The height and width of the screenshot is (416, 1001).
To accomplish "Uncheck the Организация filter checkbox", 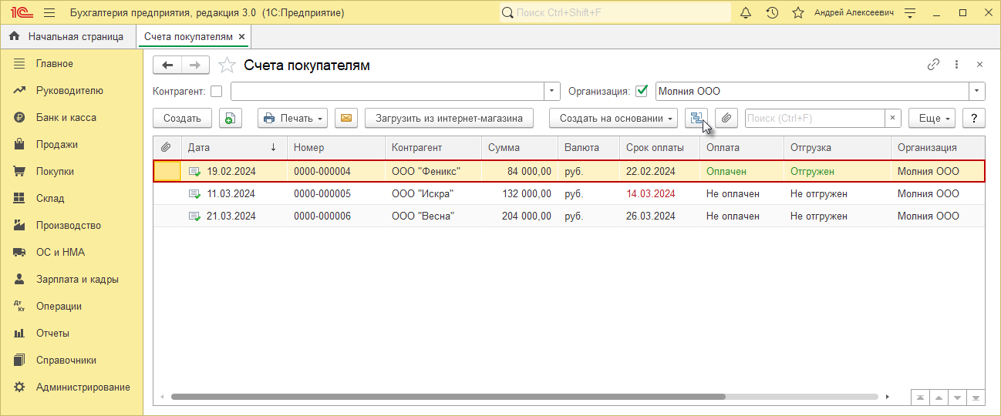I will (x=641, y=92).
